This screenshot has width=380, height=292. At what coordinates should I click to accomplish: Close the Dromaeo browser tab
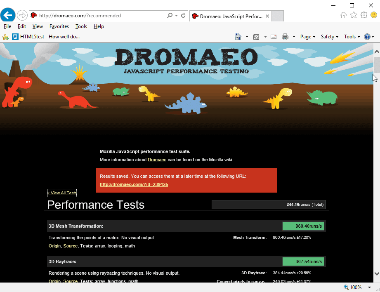267,16
